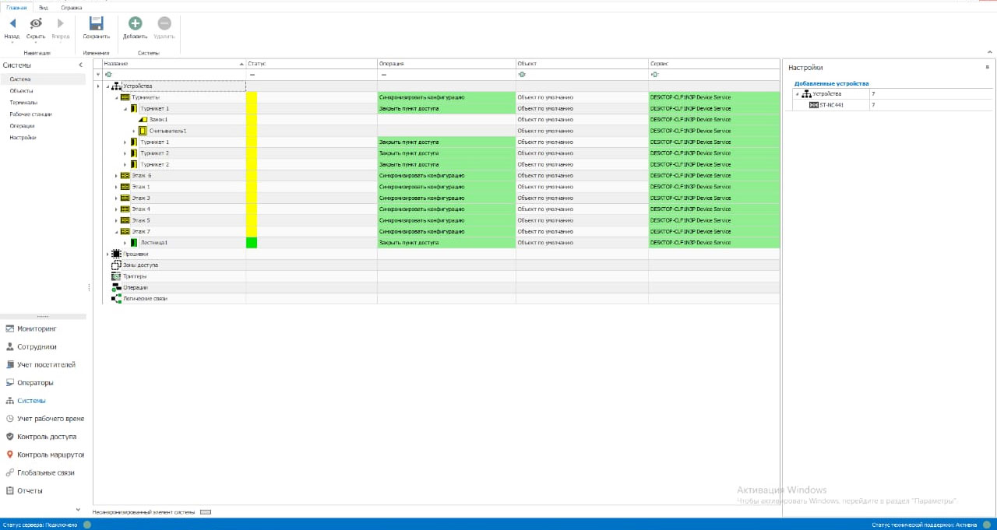Sort by the Название column header
This screenshot has width=997, height=530.
(x=169, y=63)
